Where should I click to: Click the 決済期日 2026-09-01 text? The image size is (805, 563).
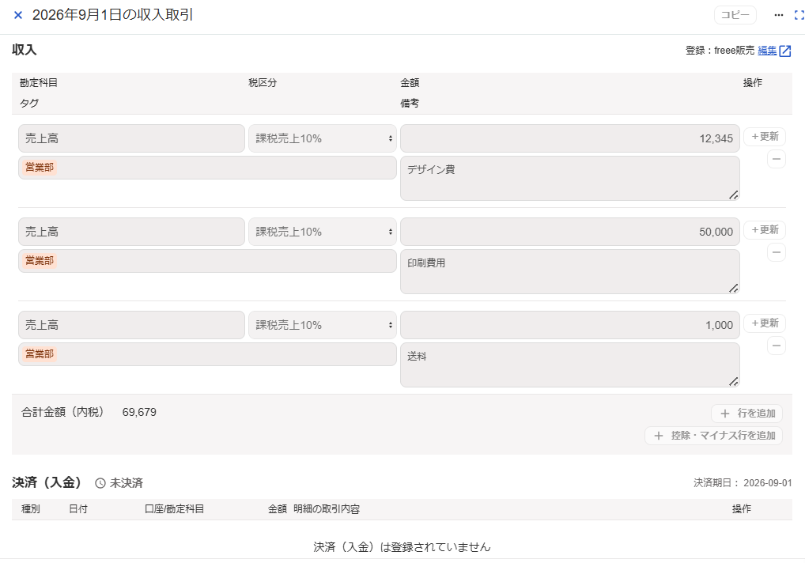tap(743, 483)
